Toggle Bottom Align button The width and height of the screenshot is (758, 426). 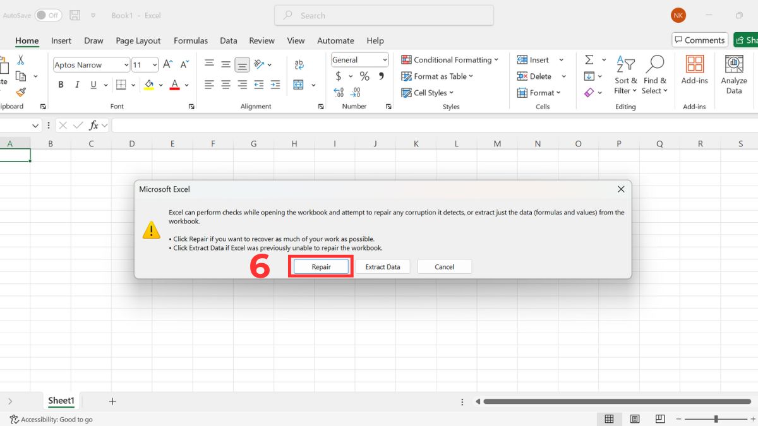[x=242, y=64]
